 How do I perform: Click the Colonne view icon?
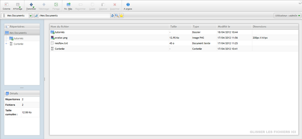[6, 5]
